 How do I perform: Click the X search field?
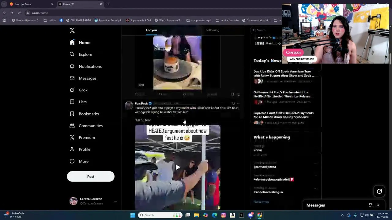tap(266, 30)
